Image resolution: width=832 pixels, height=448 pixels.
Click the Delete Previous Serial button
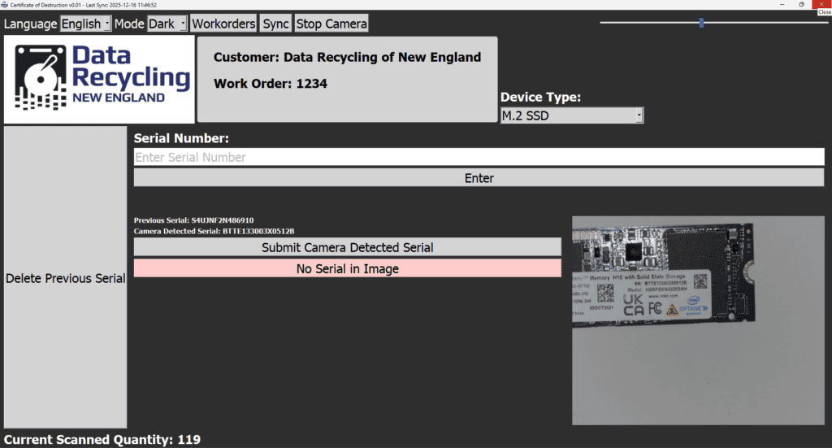tap(65, 278)
